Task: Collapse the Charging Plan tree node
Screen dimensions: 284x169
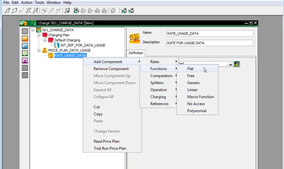Action: pos(39,35)
